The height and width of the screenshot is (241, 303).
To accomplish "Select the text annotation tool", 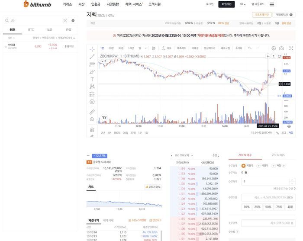I will click(92, 79).
